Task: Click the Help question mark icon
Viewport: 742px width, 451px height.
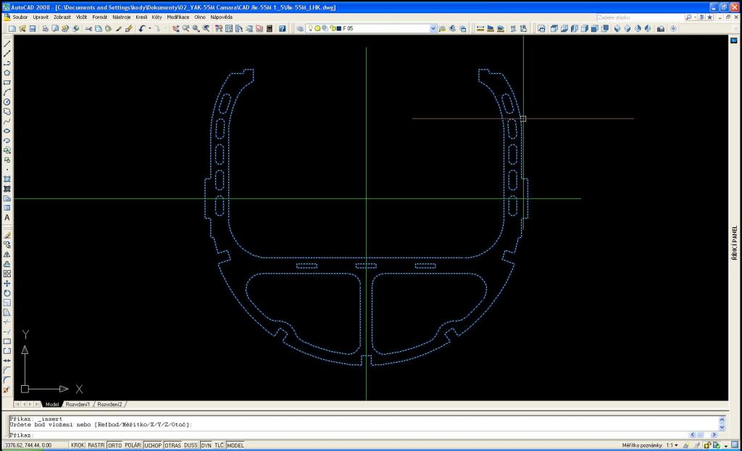Action: point(282,28)
